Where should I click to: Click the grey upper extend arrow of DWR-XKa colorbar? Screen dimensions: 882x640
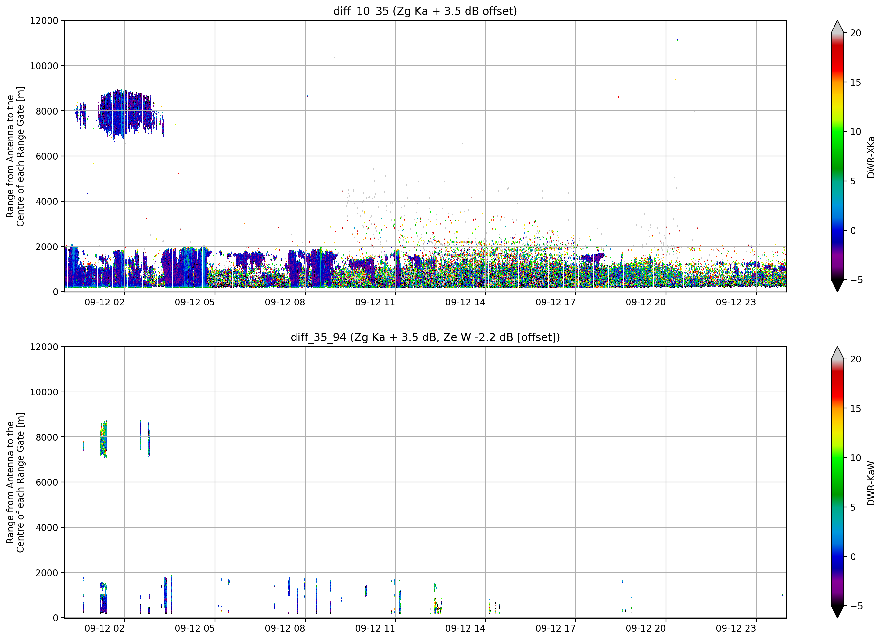point(837,28)
